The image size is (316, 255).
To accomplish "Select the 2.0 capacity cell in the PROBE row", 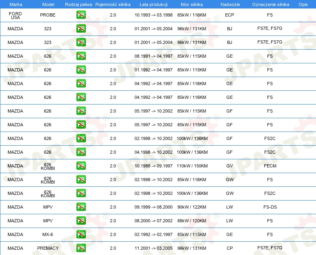I will pos(113,15).
